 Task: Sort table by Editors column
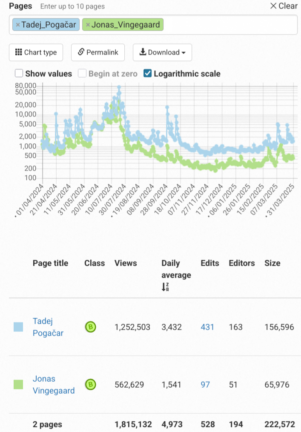[x=241, y=263]
